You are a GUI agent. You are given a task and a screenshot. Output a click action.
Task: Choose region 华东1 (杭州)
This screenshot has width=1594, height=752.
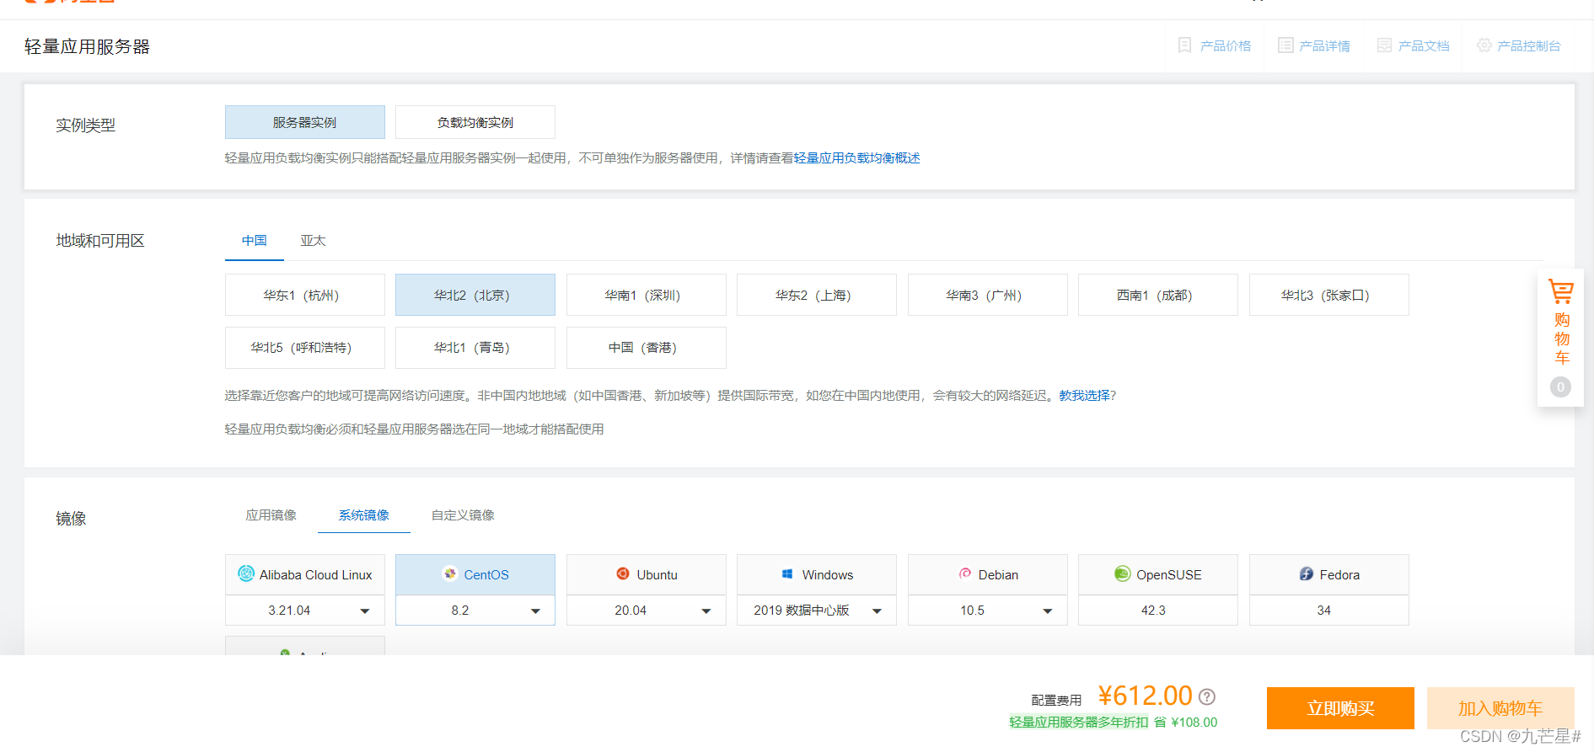coord(305,295)
